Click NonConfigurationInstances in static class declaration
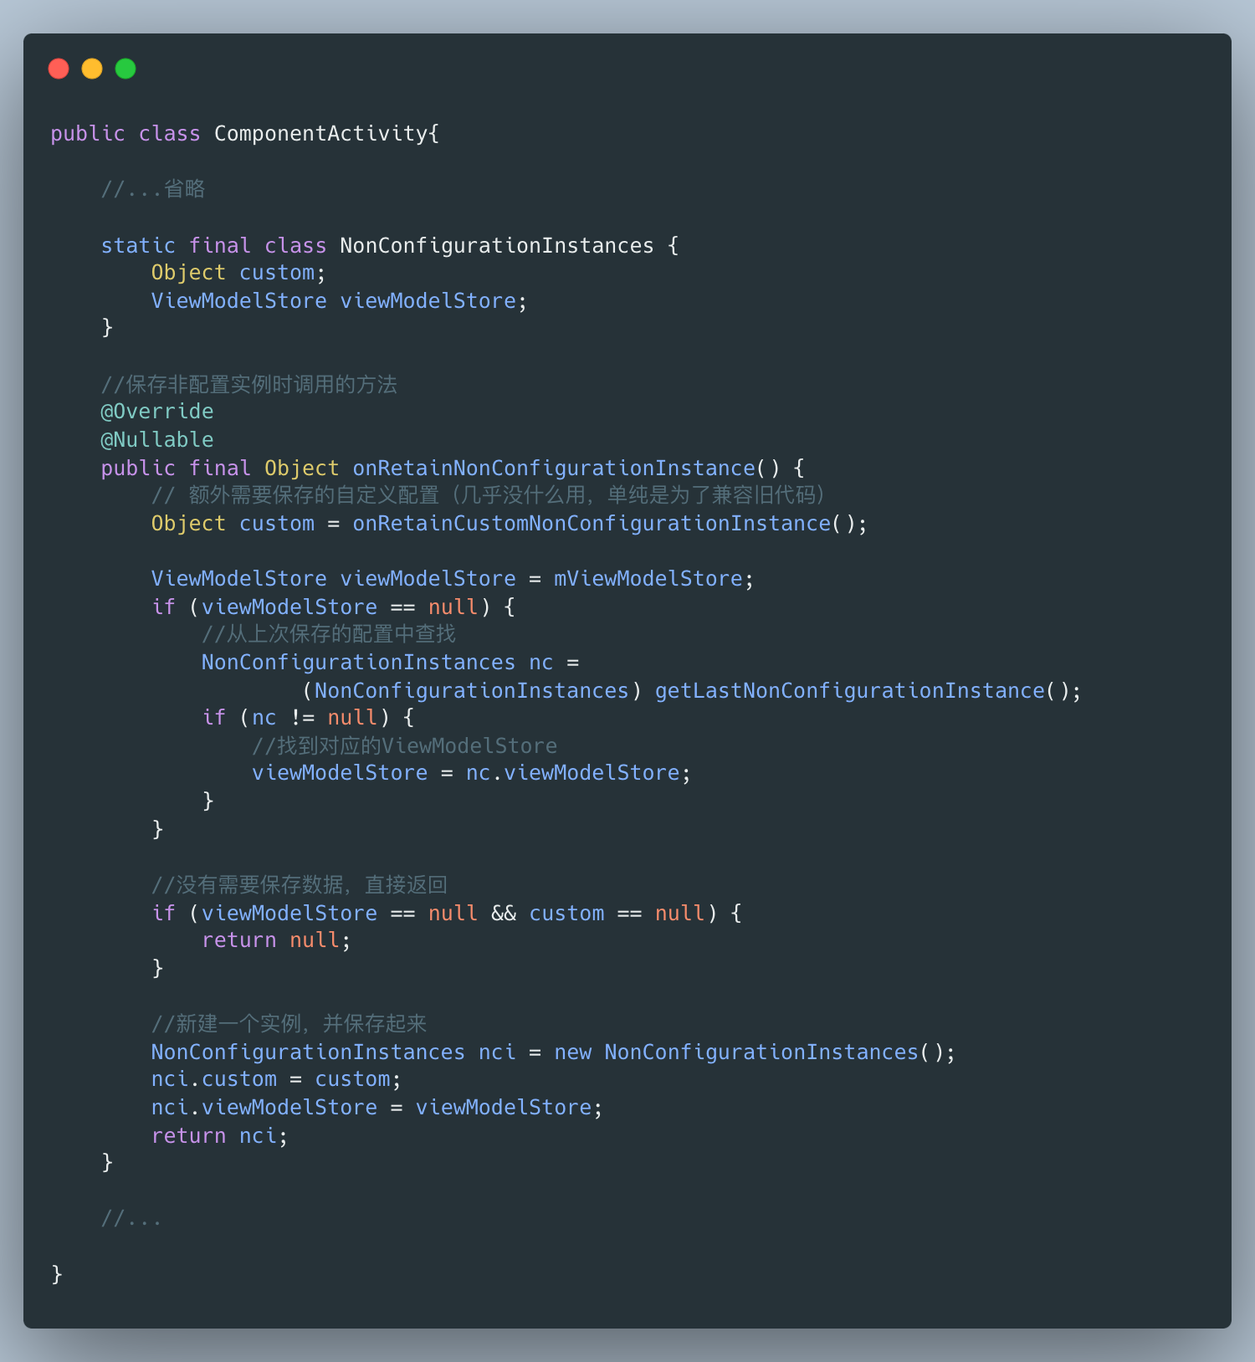The width and height of the screenshot is (1255, 1362). (497, 246)
